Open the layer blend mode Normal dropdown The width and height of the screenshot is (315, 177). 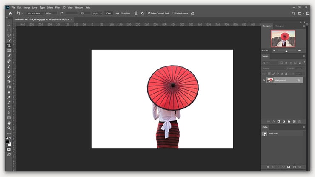point(274,68)
